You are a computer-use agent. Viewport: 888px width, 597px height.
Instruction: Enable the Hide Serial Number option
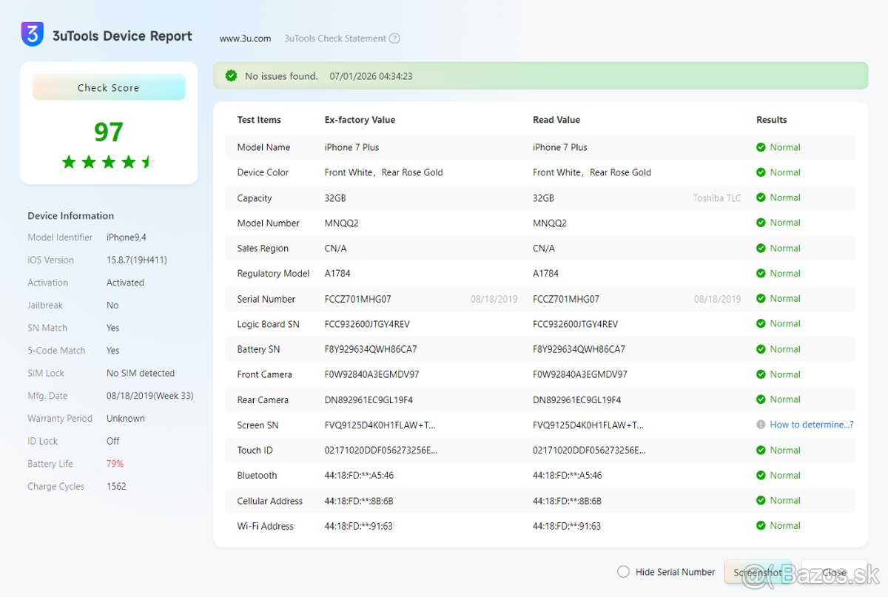coord(623,572)
